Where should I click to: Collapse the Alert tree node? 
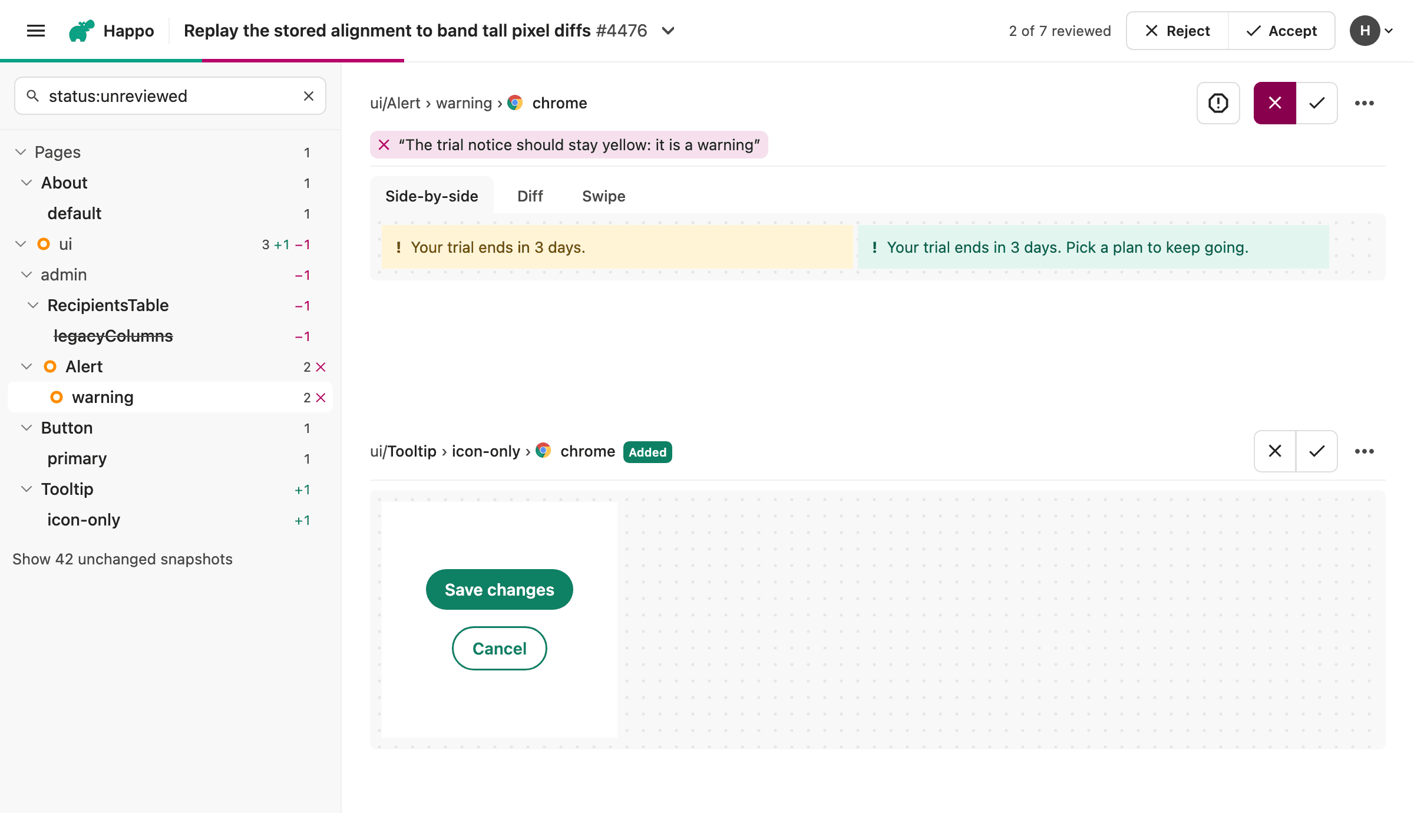click(x=27, y=366)
